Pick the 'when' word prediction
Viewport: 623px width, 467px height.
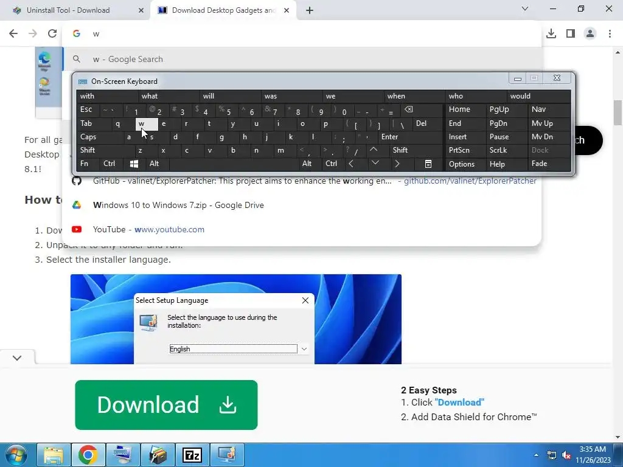pos(414,96)
